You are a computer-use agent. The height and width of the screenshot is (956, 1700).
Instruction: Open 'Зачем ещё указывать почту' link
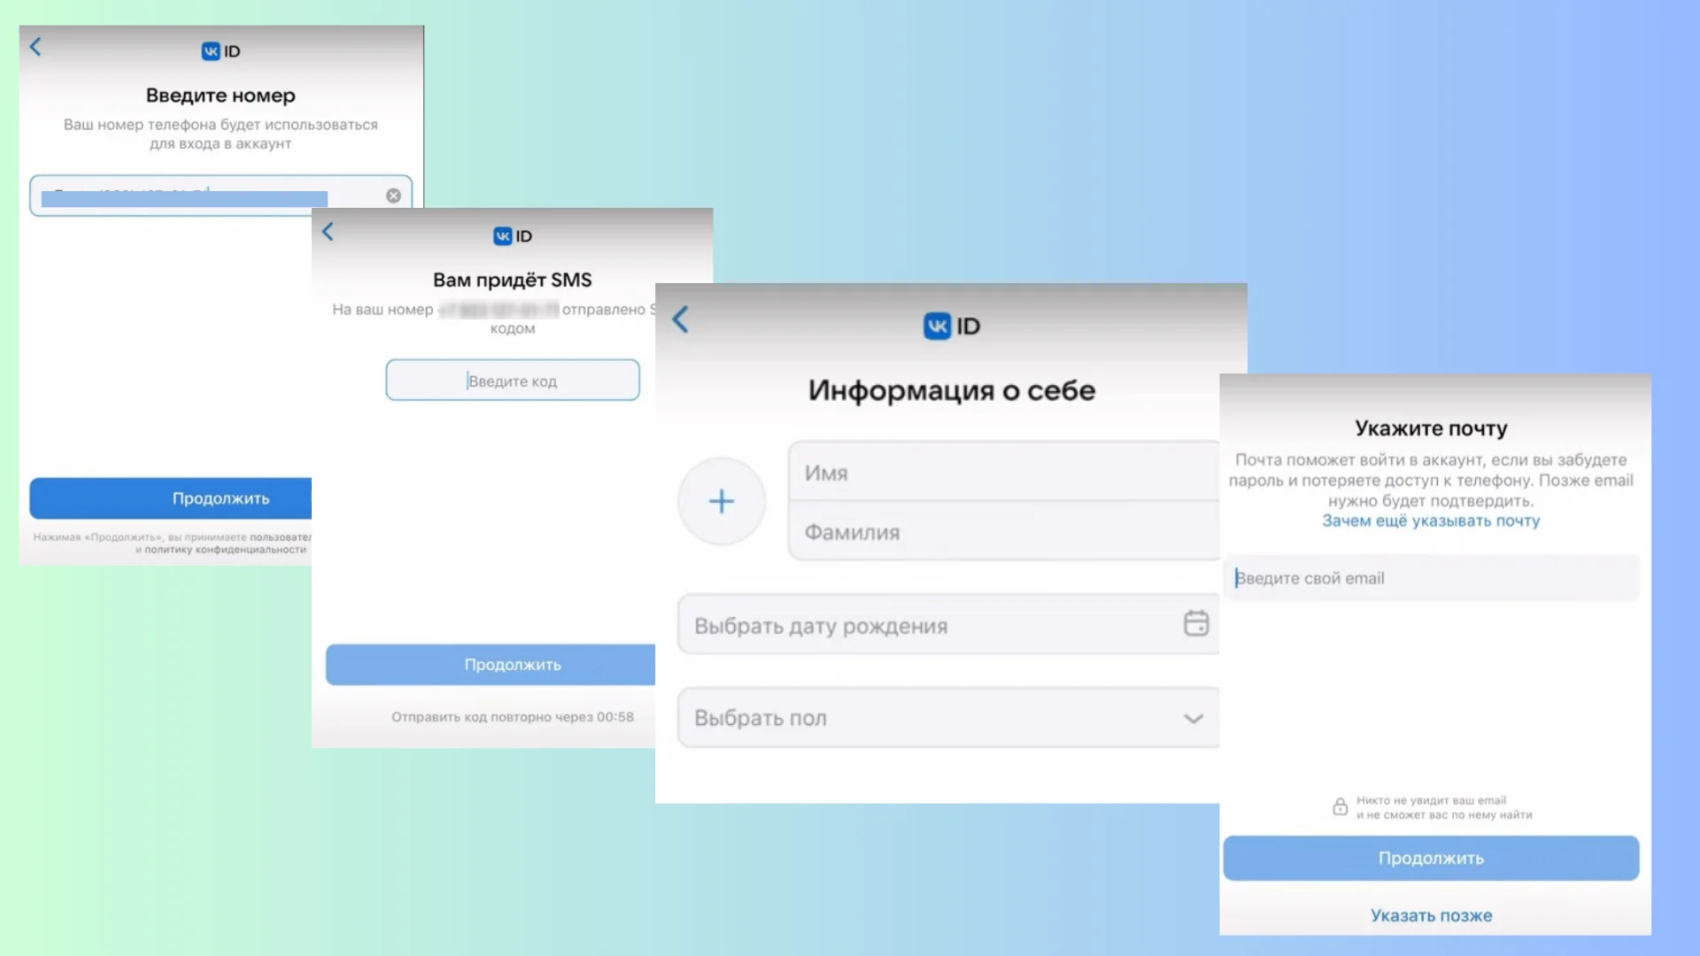pyautogui.click(x=1431, y=521)
